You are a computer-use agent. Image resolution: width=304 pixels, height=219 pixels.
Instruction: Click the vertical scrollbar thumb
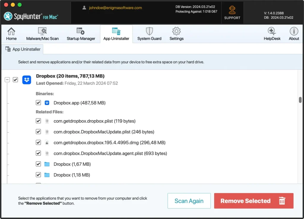coord(300,100)
